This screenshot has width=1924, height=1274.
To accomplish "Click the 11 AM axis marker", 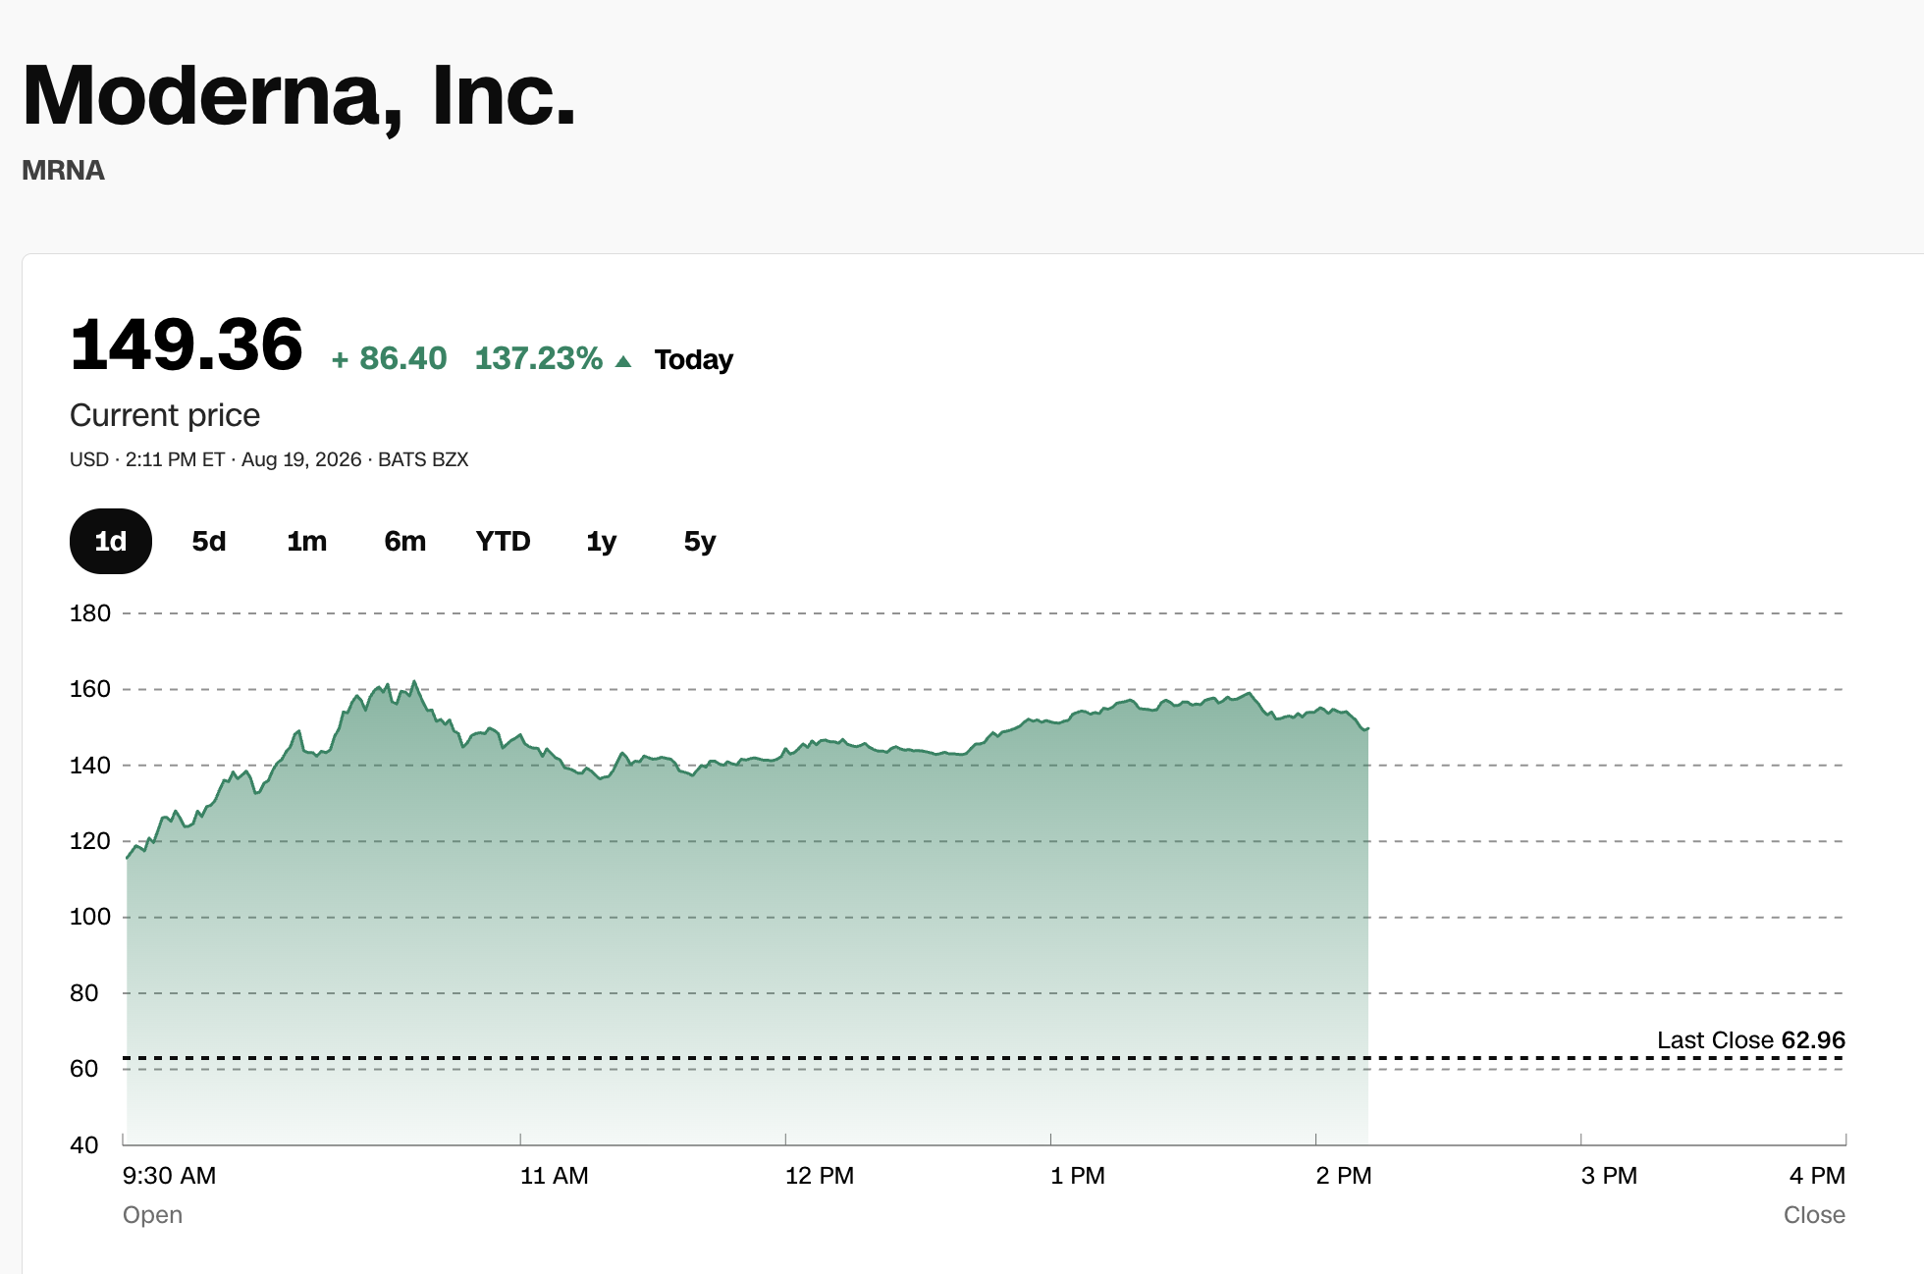I will click(x=555, y=1176).
